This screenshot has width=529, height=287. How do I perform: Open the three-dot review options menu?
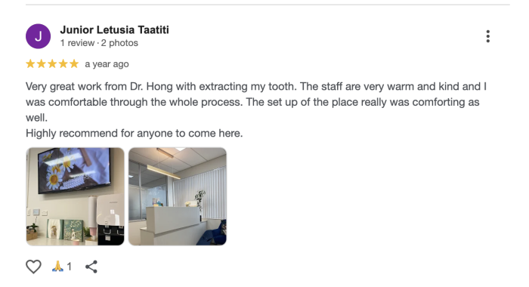click(487, 36)
